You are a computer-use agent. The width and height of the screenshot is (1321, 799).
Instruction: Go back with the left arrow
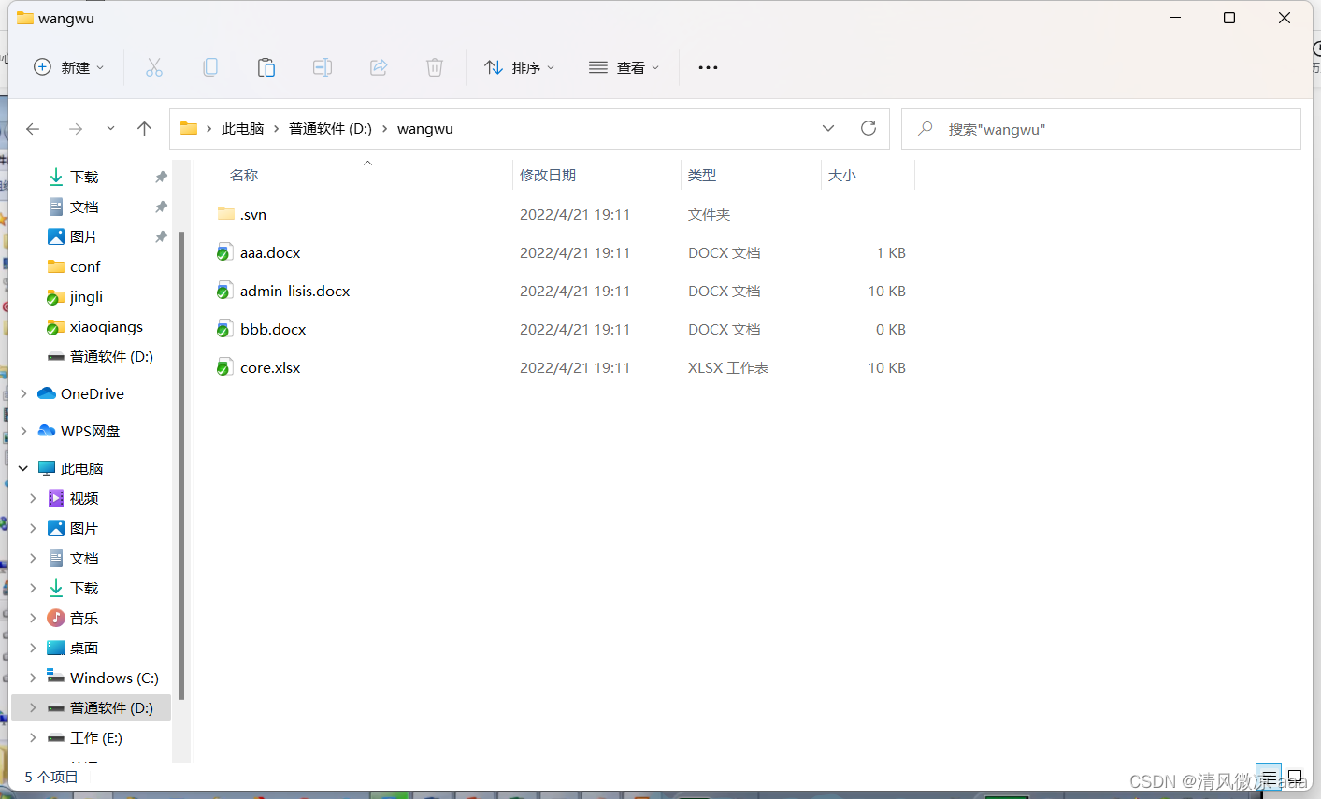(x=33, y=129)
